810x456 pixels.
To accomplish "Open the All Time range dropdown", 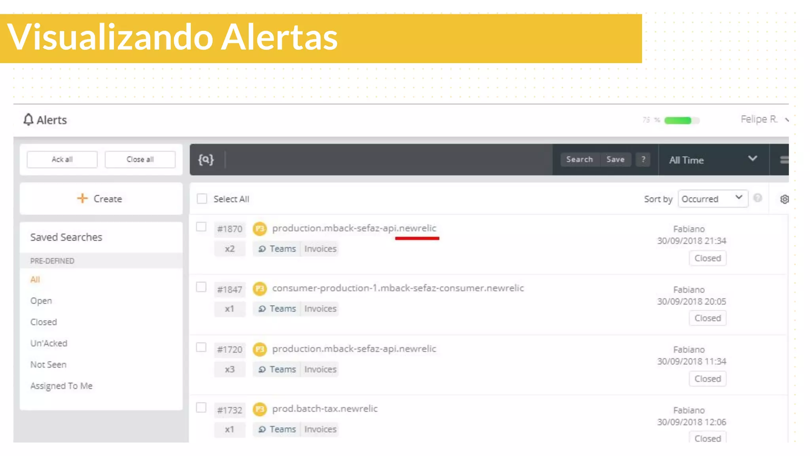I will coord(713,160).
